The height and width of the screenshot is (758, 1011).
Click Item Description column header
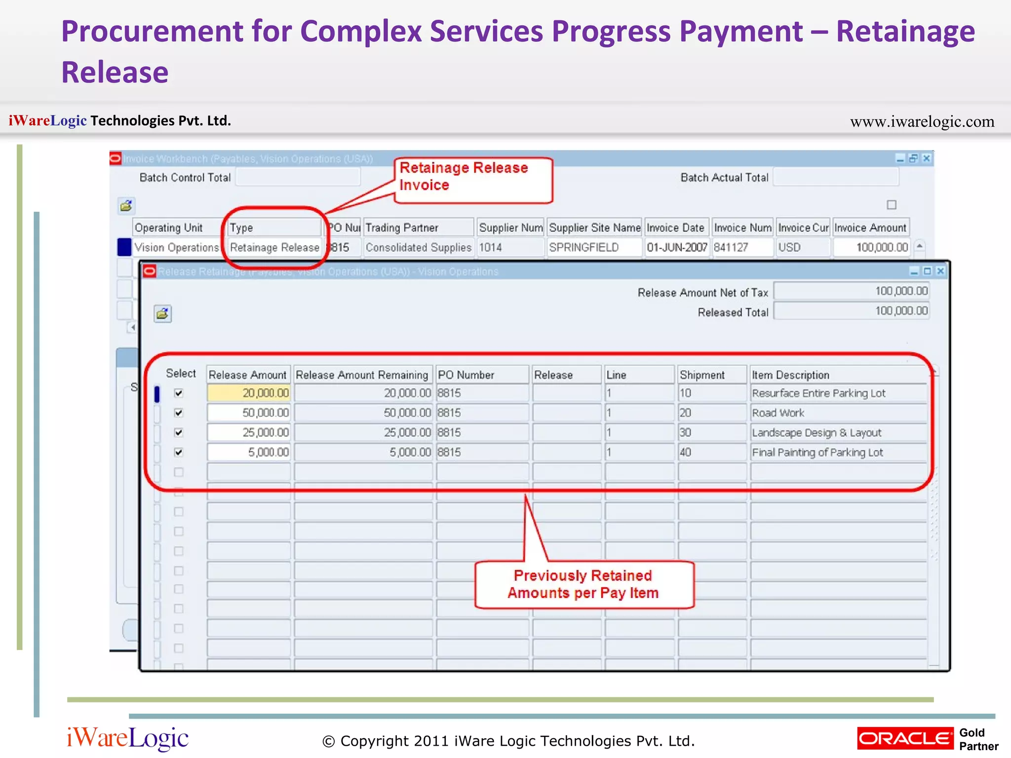[x=838, y=375]
